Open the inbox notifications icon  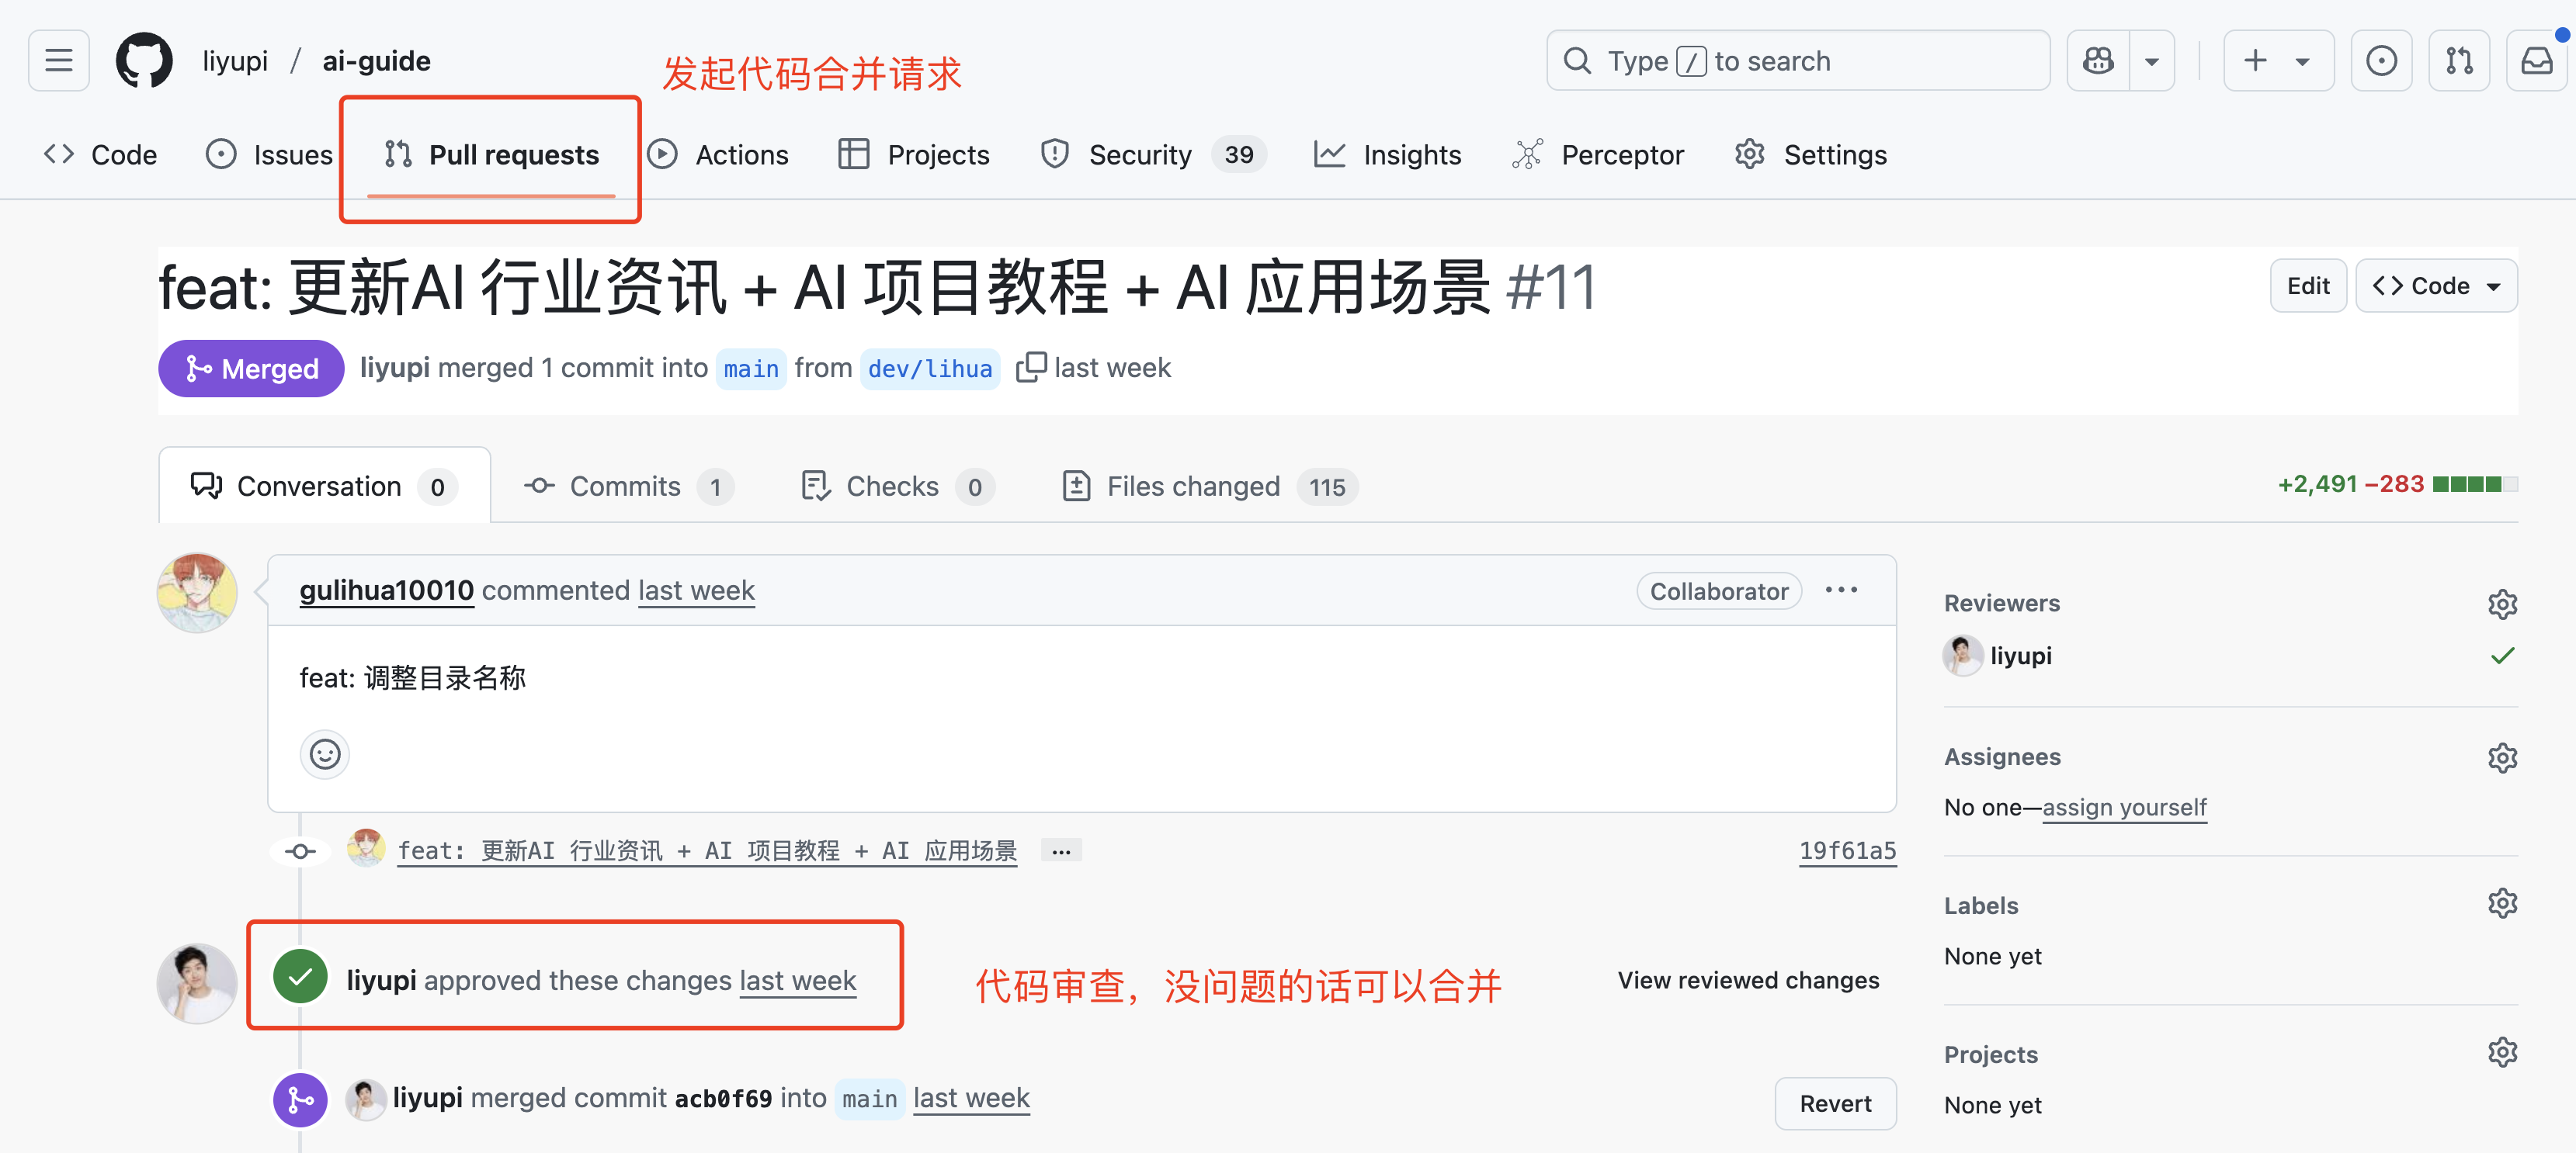click(2536, 61)
